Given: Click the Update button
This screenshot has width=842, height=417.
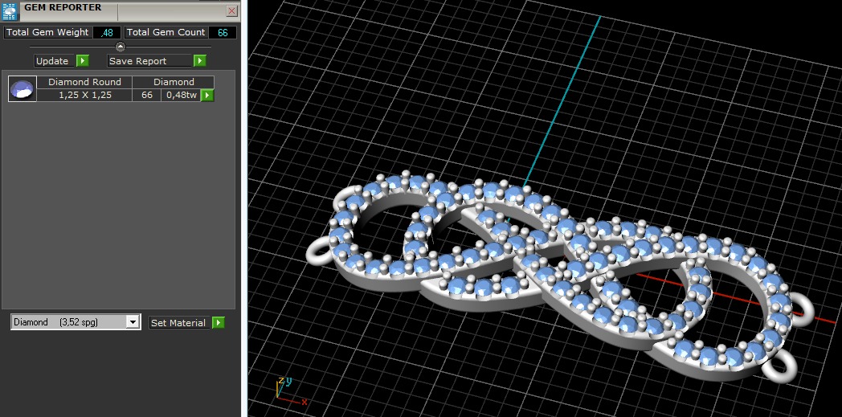Looking at the screenshot, I should [x=55, y=60].
